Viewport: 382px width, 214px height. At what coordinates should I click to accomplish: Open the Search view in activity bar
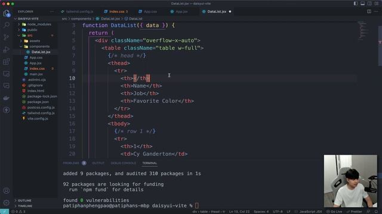(x=7, y=25)
